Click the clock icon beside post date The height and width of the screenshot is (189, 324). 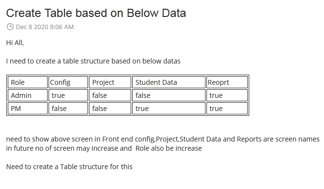(10, 27)
